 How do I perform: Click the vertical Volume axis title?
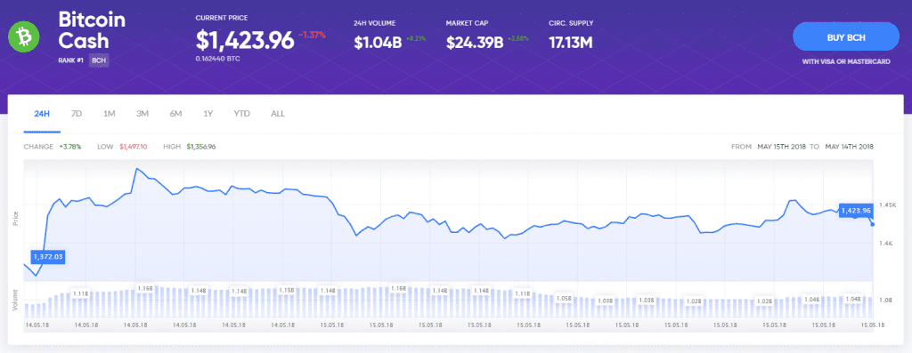[16, 300]
